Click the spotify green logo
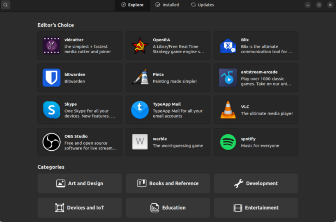This screenshot has width=336, height=222. tap(228, 142)
